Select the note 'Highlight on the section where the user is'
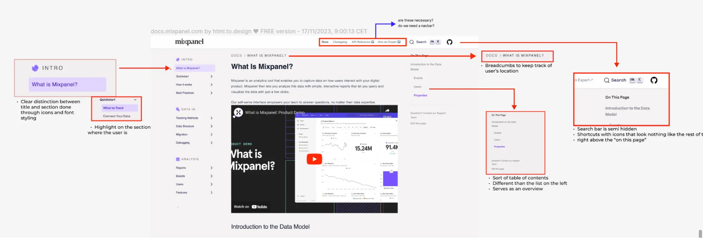Viewport: 703px width, 238px height. pyautogui.click(x=119, y=130)
